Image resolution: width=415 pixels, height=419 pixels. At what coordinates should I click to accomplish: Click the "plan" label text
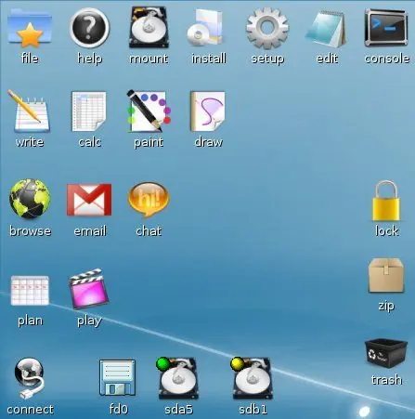[x=30, y=321]
